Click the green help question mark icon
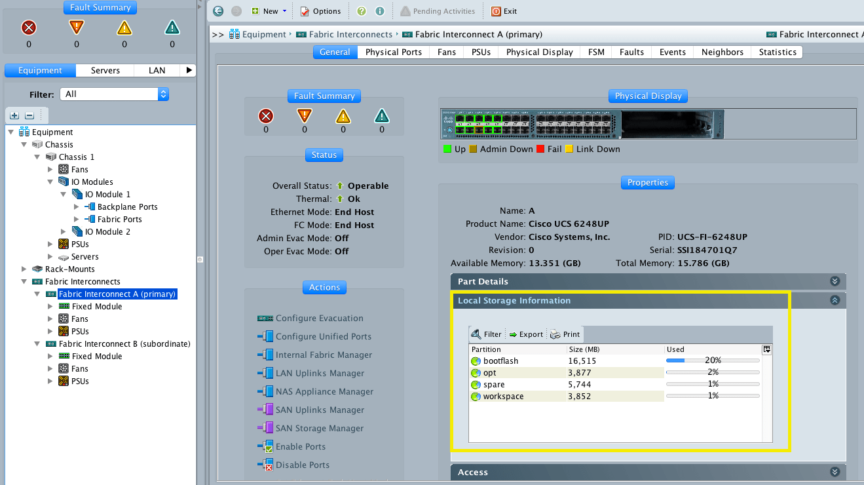The width and height of the screenshot is (864, 485). point(362,11)
